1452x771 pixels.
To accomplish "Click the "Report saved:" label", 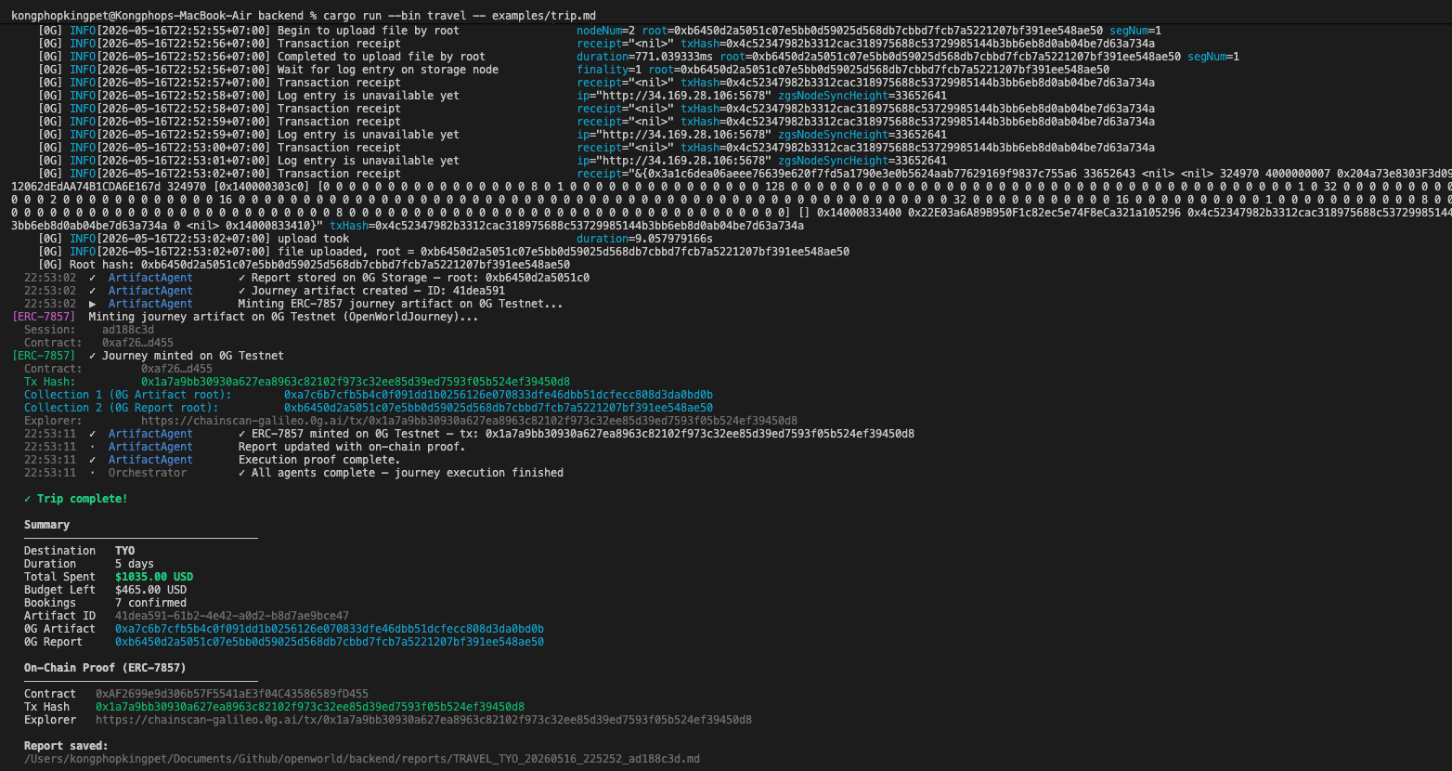I will (x=66, y=746).
